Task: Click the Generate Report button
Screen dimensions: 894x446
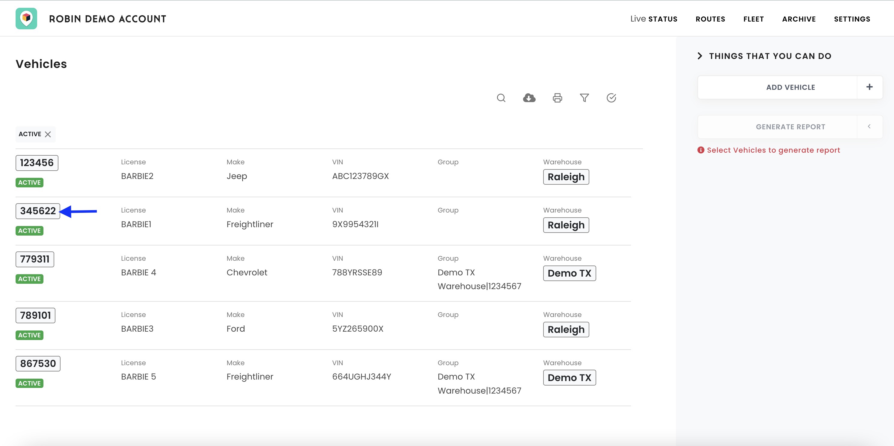Action: (x=790, y=127)
